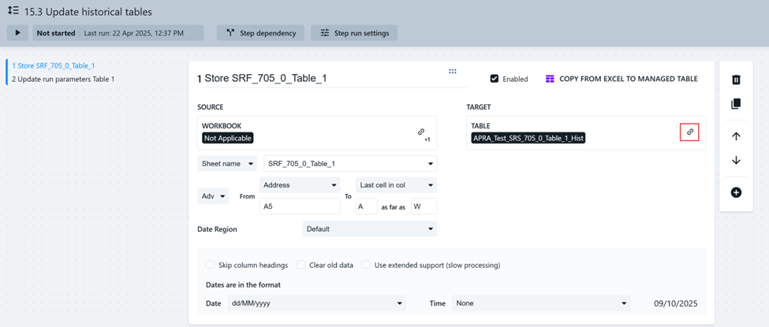This screenshot has height=327, width=769.
Task: Enable Skip column headings checkbox
Action: (210, 265)
